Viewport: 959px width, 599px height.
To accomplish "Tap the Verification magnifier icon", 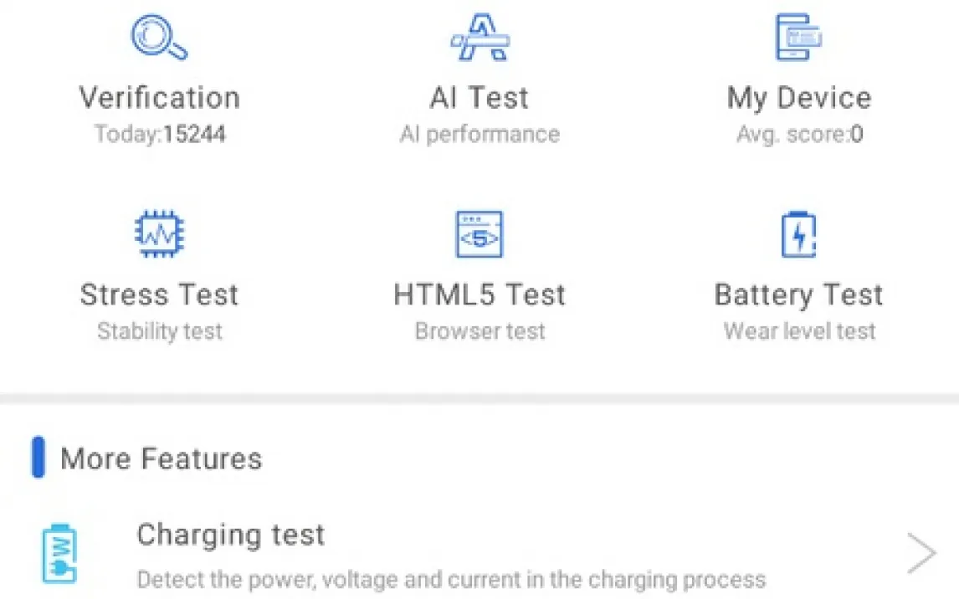I will coord(159,37).
